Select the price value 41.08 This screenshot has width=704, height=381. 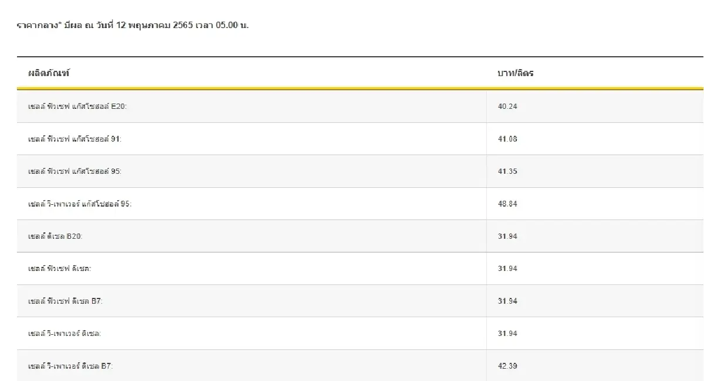tap(507, 139)
